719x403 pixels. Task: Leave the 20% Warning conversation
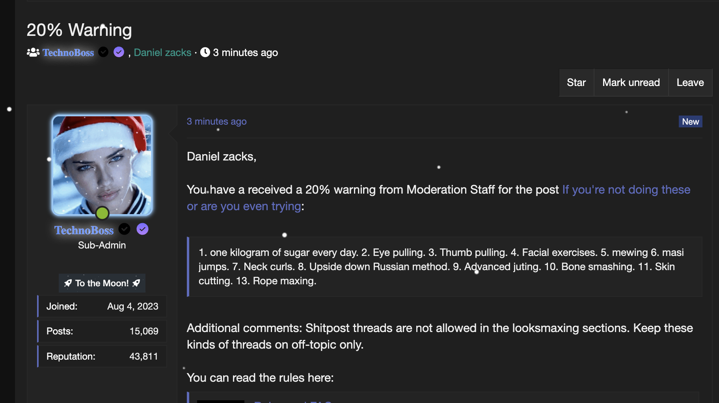coord(690,82)
